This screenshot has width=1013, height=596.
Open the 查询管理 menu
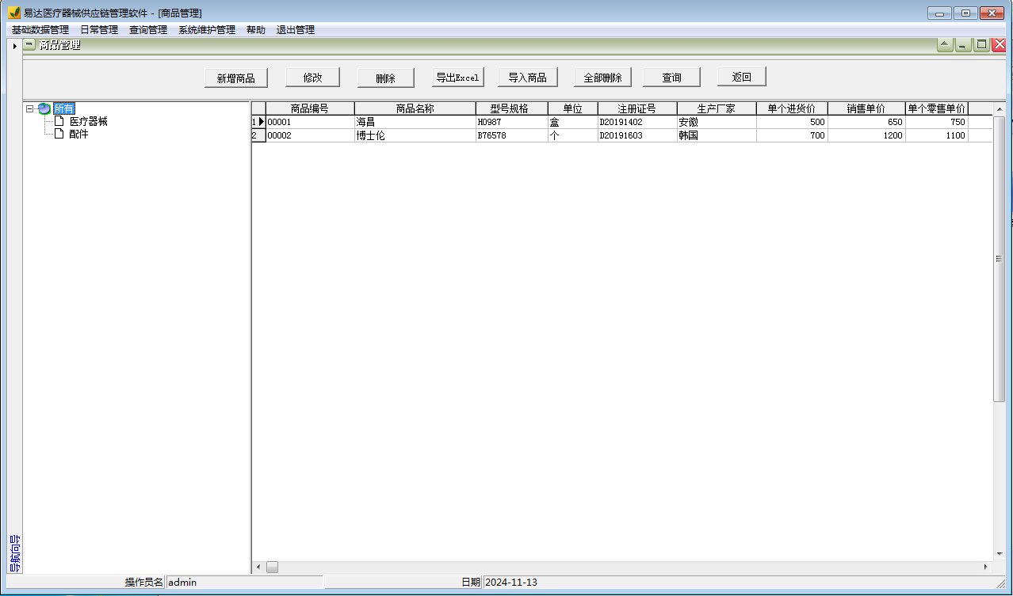(x=148, y=30)
